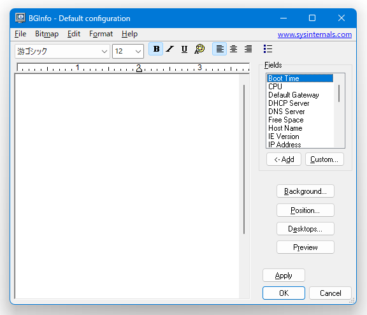
Task: Click the Custom... button
Action: [x=324, y=159]
